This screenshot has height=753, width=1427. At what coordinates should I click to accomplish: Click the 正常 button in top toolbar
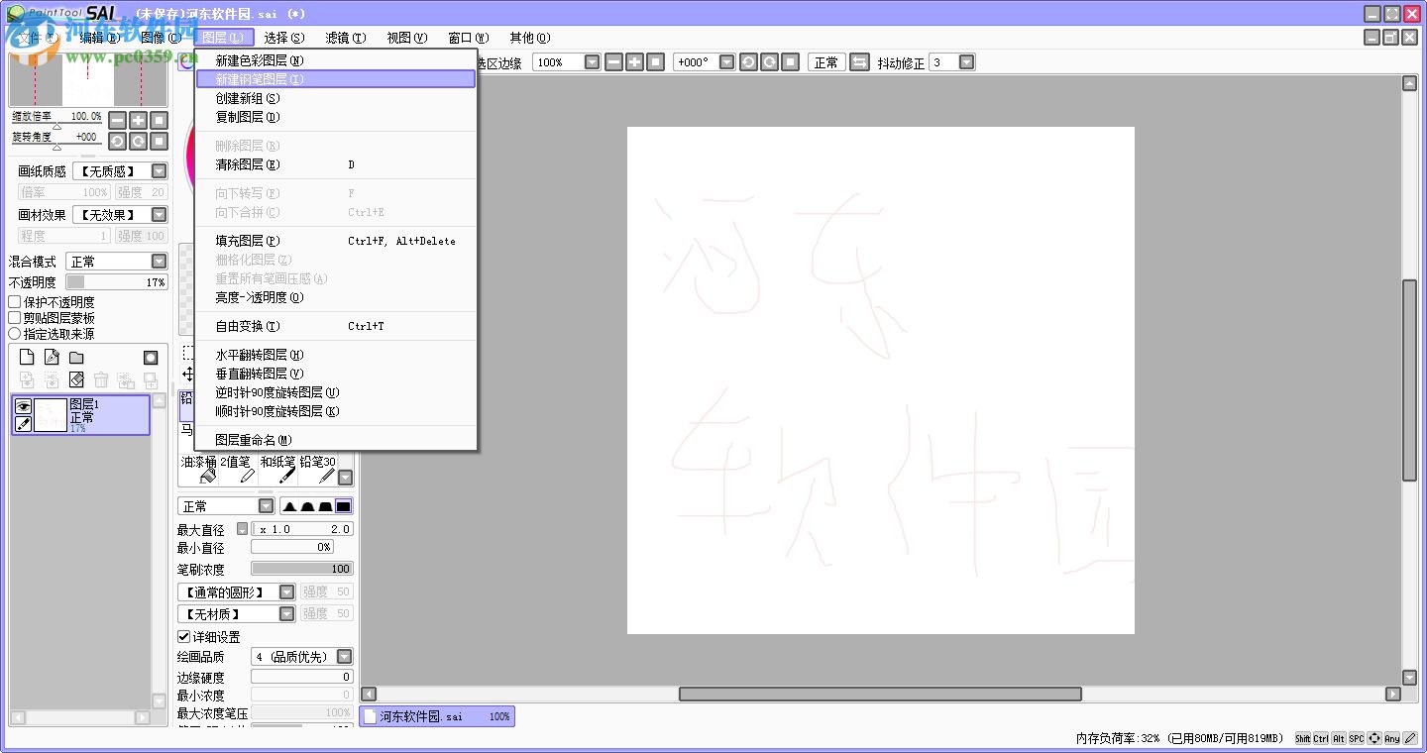[x=826, y=61]
